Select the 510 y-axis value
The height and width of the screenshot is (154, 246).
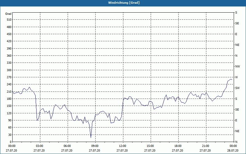point(10,20)
